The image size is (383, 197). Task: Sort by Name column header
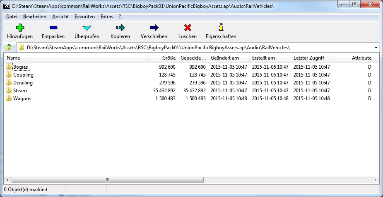(75, 58)
